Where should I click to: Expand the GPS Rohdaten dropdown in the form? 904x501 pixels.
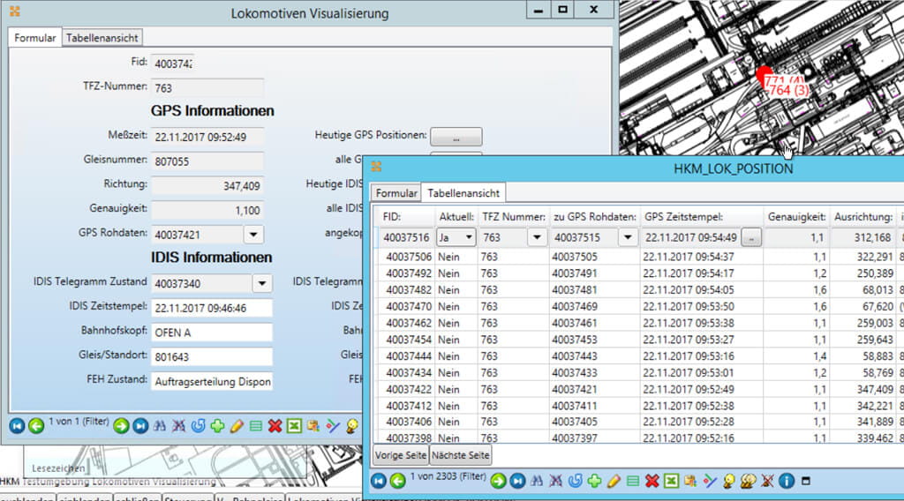[253, 235]
